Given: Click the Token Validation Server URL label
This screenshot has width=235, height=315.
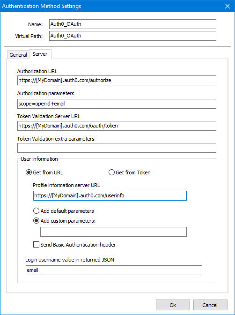Looking at the screenshot, I should pos(49,116).
